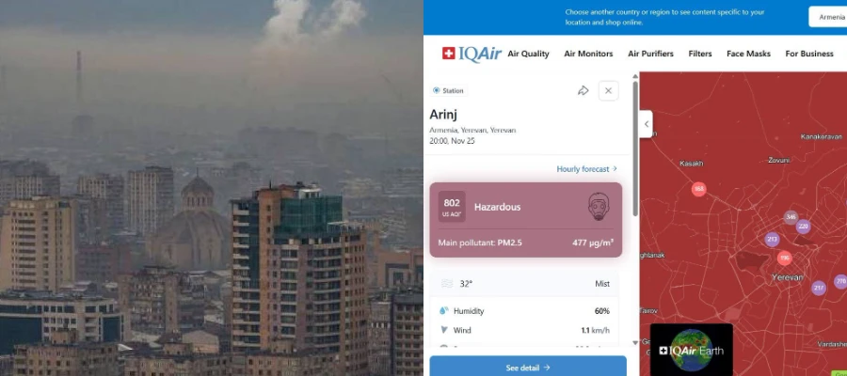This screenshot has width=847, height=376.
Task: Click the 213 AQI map marker
Action: click(x=772, y=239)
